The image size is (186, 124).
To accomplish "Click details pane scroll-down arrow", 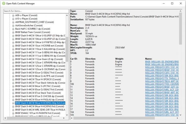I will [x=180, y=115].
